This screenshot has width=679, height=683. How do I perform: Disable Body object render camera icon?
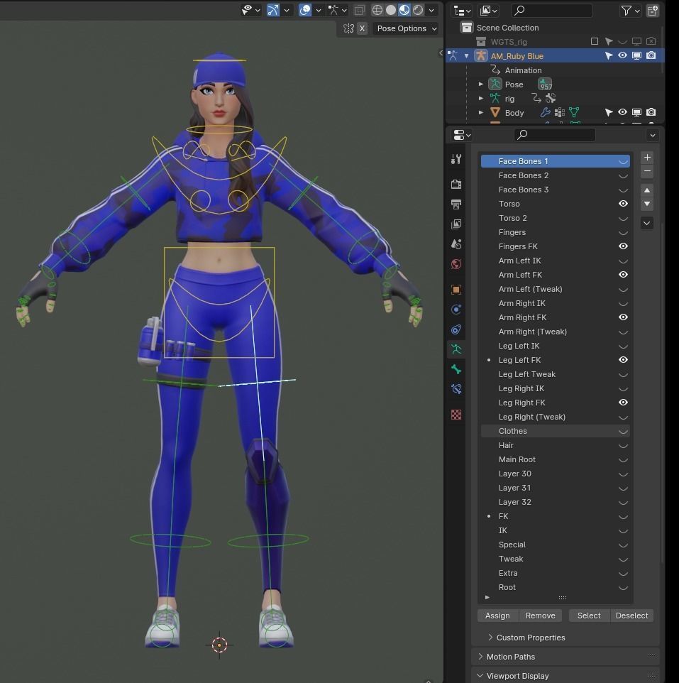651,112
